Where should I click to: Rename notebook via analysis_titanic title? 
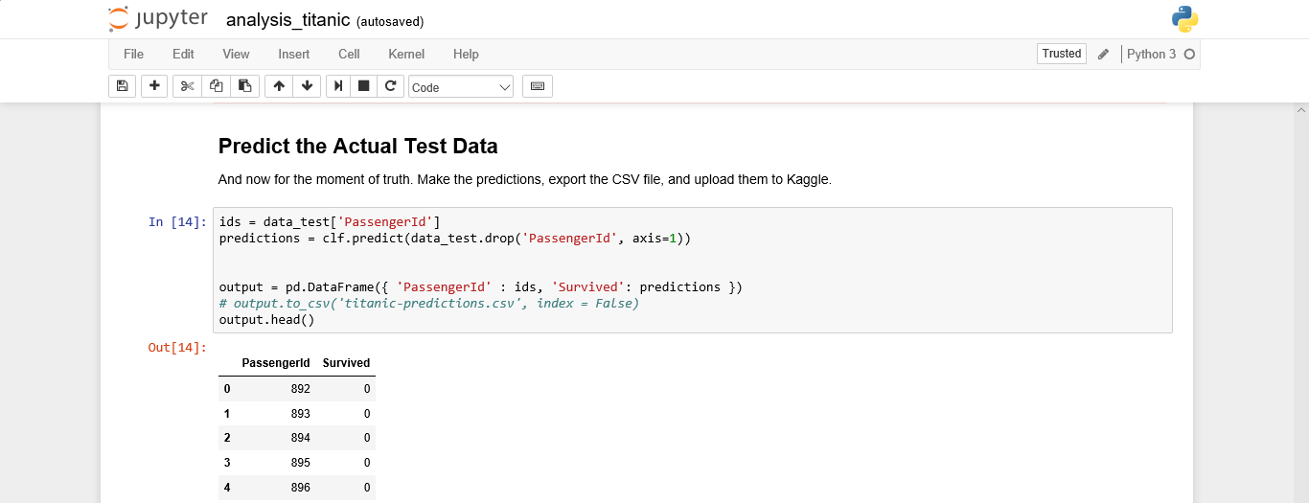tap(288, 20)
